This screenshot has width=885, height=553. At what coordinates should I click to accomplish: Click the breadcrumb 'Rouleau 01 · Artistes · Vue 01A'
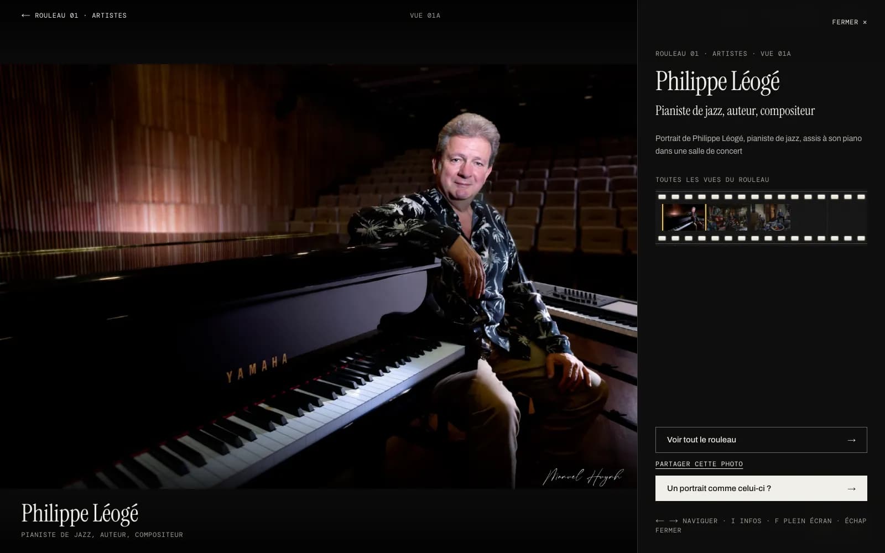pyautogui.click(x=723, y=54)
